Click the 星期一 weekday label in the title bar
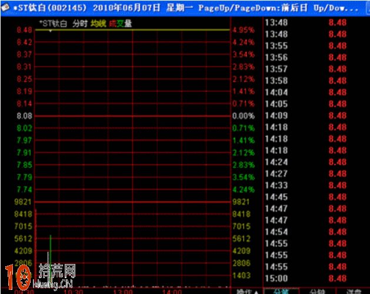370x294 pixels. (x=179, y=8)
